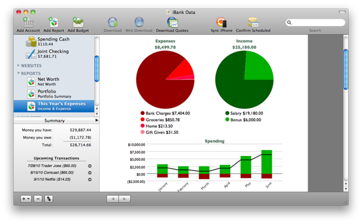Click the Total value $28,714.66

point(80,145)
